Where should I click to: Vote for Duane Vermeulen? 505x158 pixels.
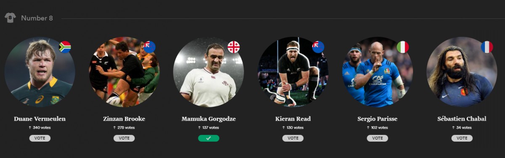(40, 138)
